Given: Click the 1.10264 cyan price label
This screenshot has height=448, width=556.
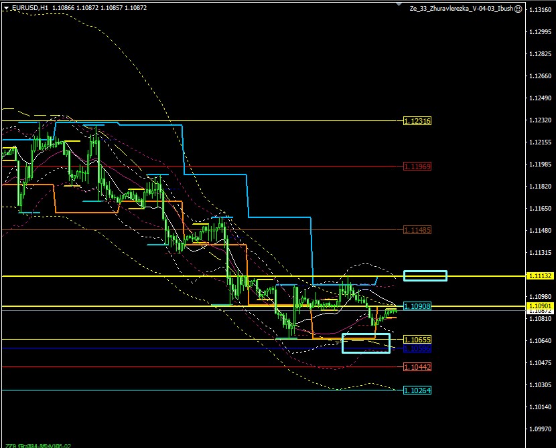Looking at the screenshot, I should [x=417, y=390].
